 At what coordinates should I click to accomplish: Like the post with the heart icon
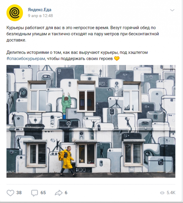pyautogui.click(x=10, y=193)
